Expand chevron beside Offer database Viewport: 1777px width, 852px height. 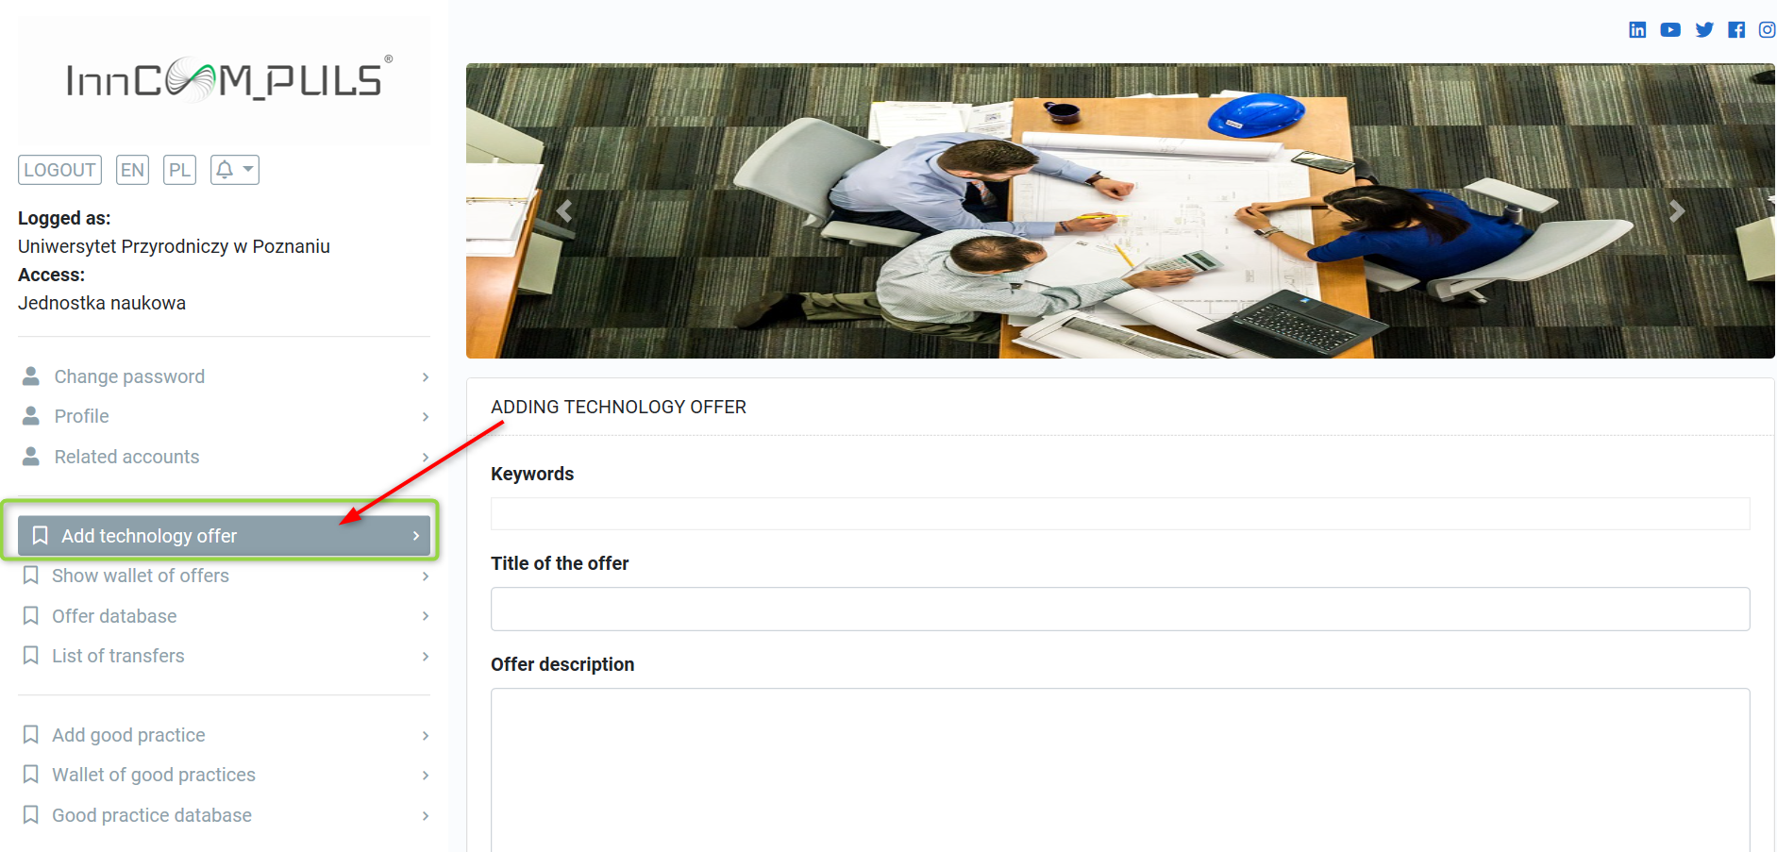[426, 616]
